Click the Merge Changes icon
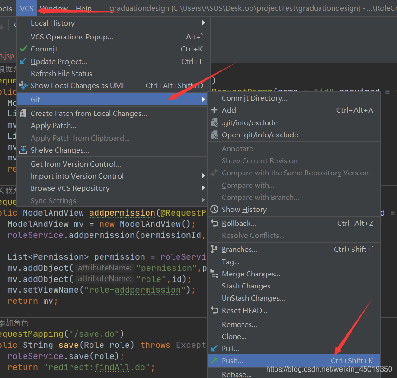The height and width of the screenshot is (378, 397). pos(214,274)
